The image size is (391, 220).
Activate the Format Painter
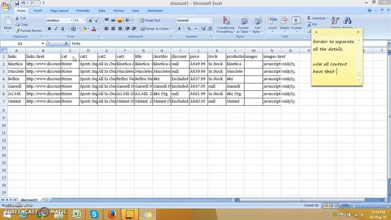[x=29, y=31]
